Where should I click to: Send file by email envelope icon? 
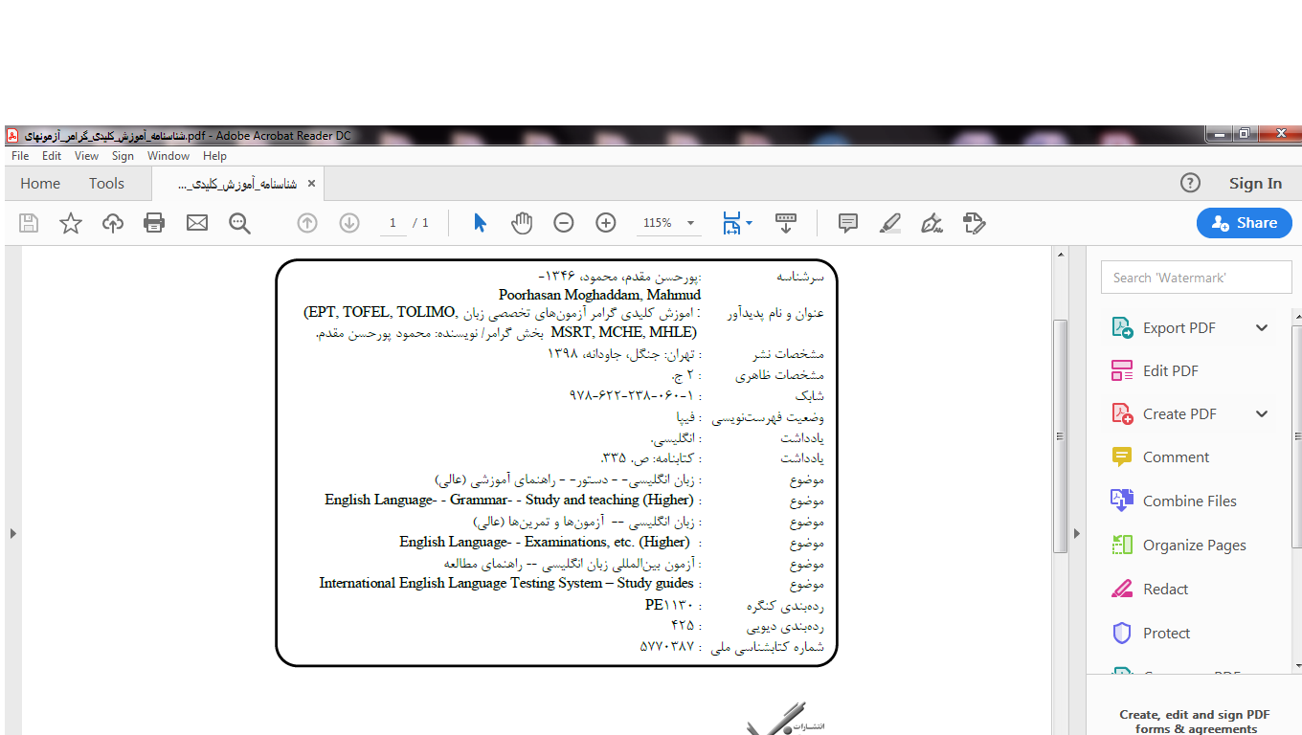tap(197, 223)
